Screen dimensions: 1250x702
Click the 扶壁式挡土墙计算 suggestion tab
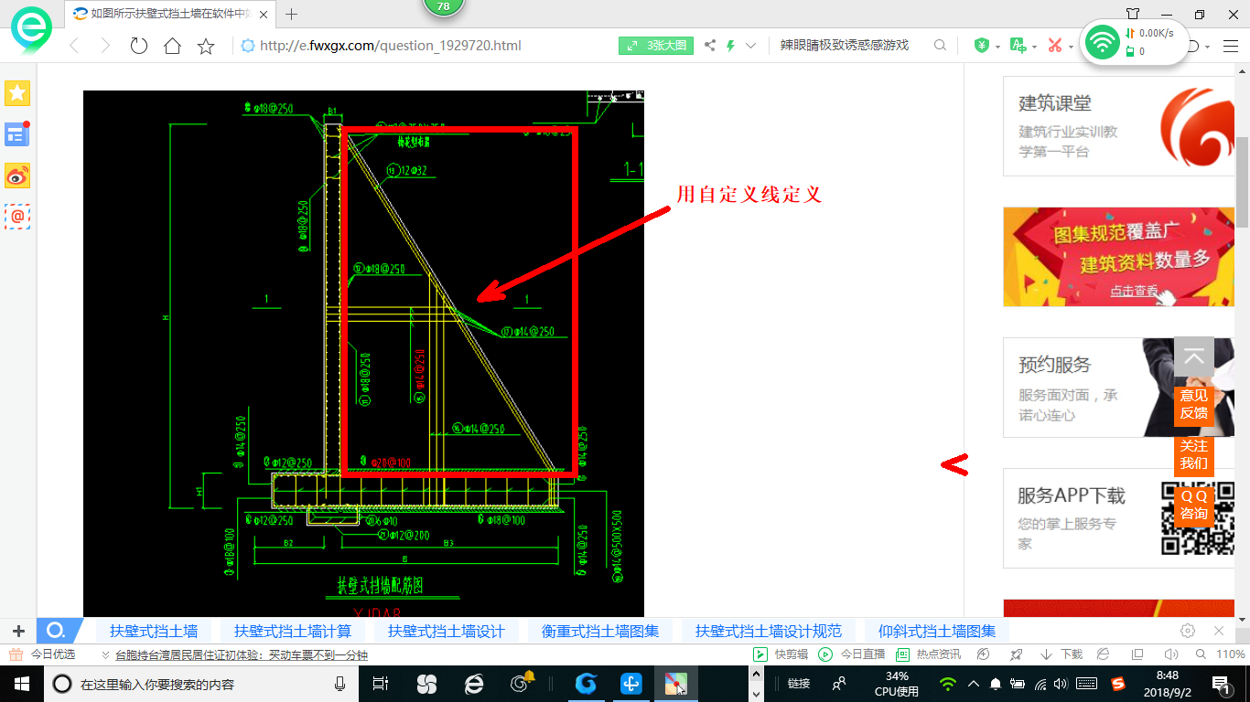click(x=293, y=631)
